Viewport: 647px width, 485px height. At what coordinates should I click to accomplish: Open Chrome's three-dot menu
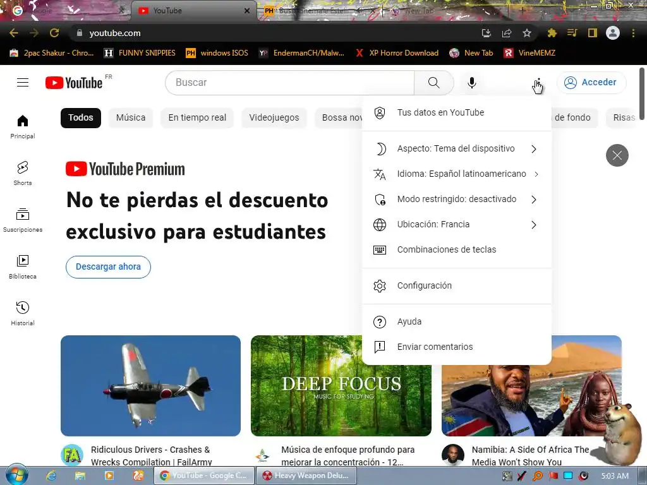[633, 33]
